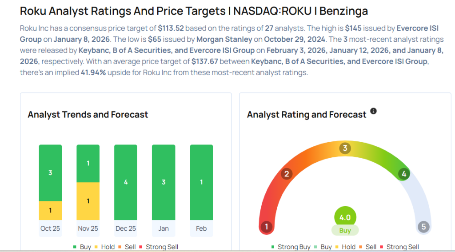455x252 pixels.
Task: Click the Buy rating badge under 4.0
Action: [345, 231]
